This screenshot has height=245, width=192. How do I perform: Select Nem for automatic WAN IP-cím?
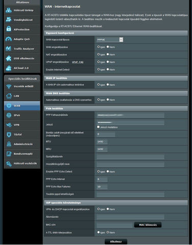(x=108, y=84)
